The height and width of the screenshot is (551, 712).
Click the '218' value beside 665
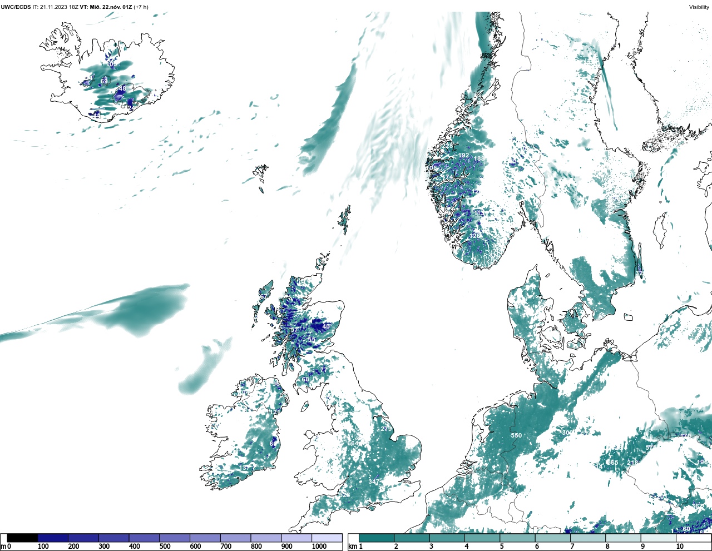632,463
